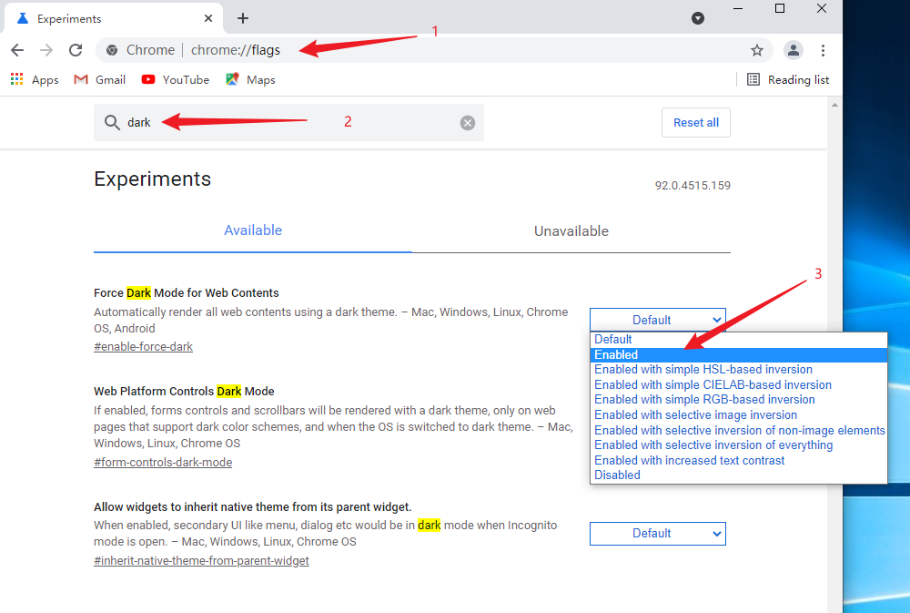Viewport: 910px width, 613px height.
Task: Switch to the Unavailable tab
Action: click(x=571, y=231)
